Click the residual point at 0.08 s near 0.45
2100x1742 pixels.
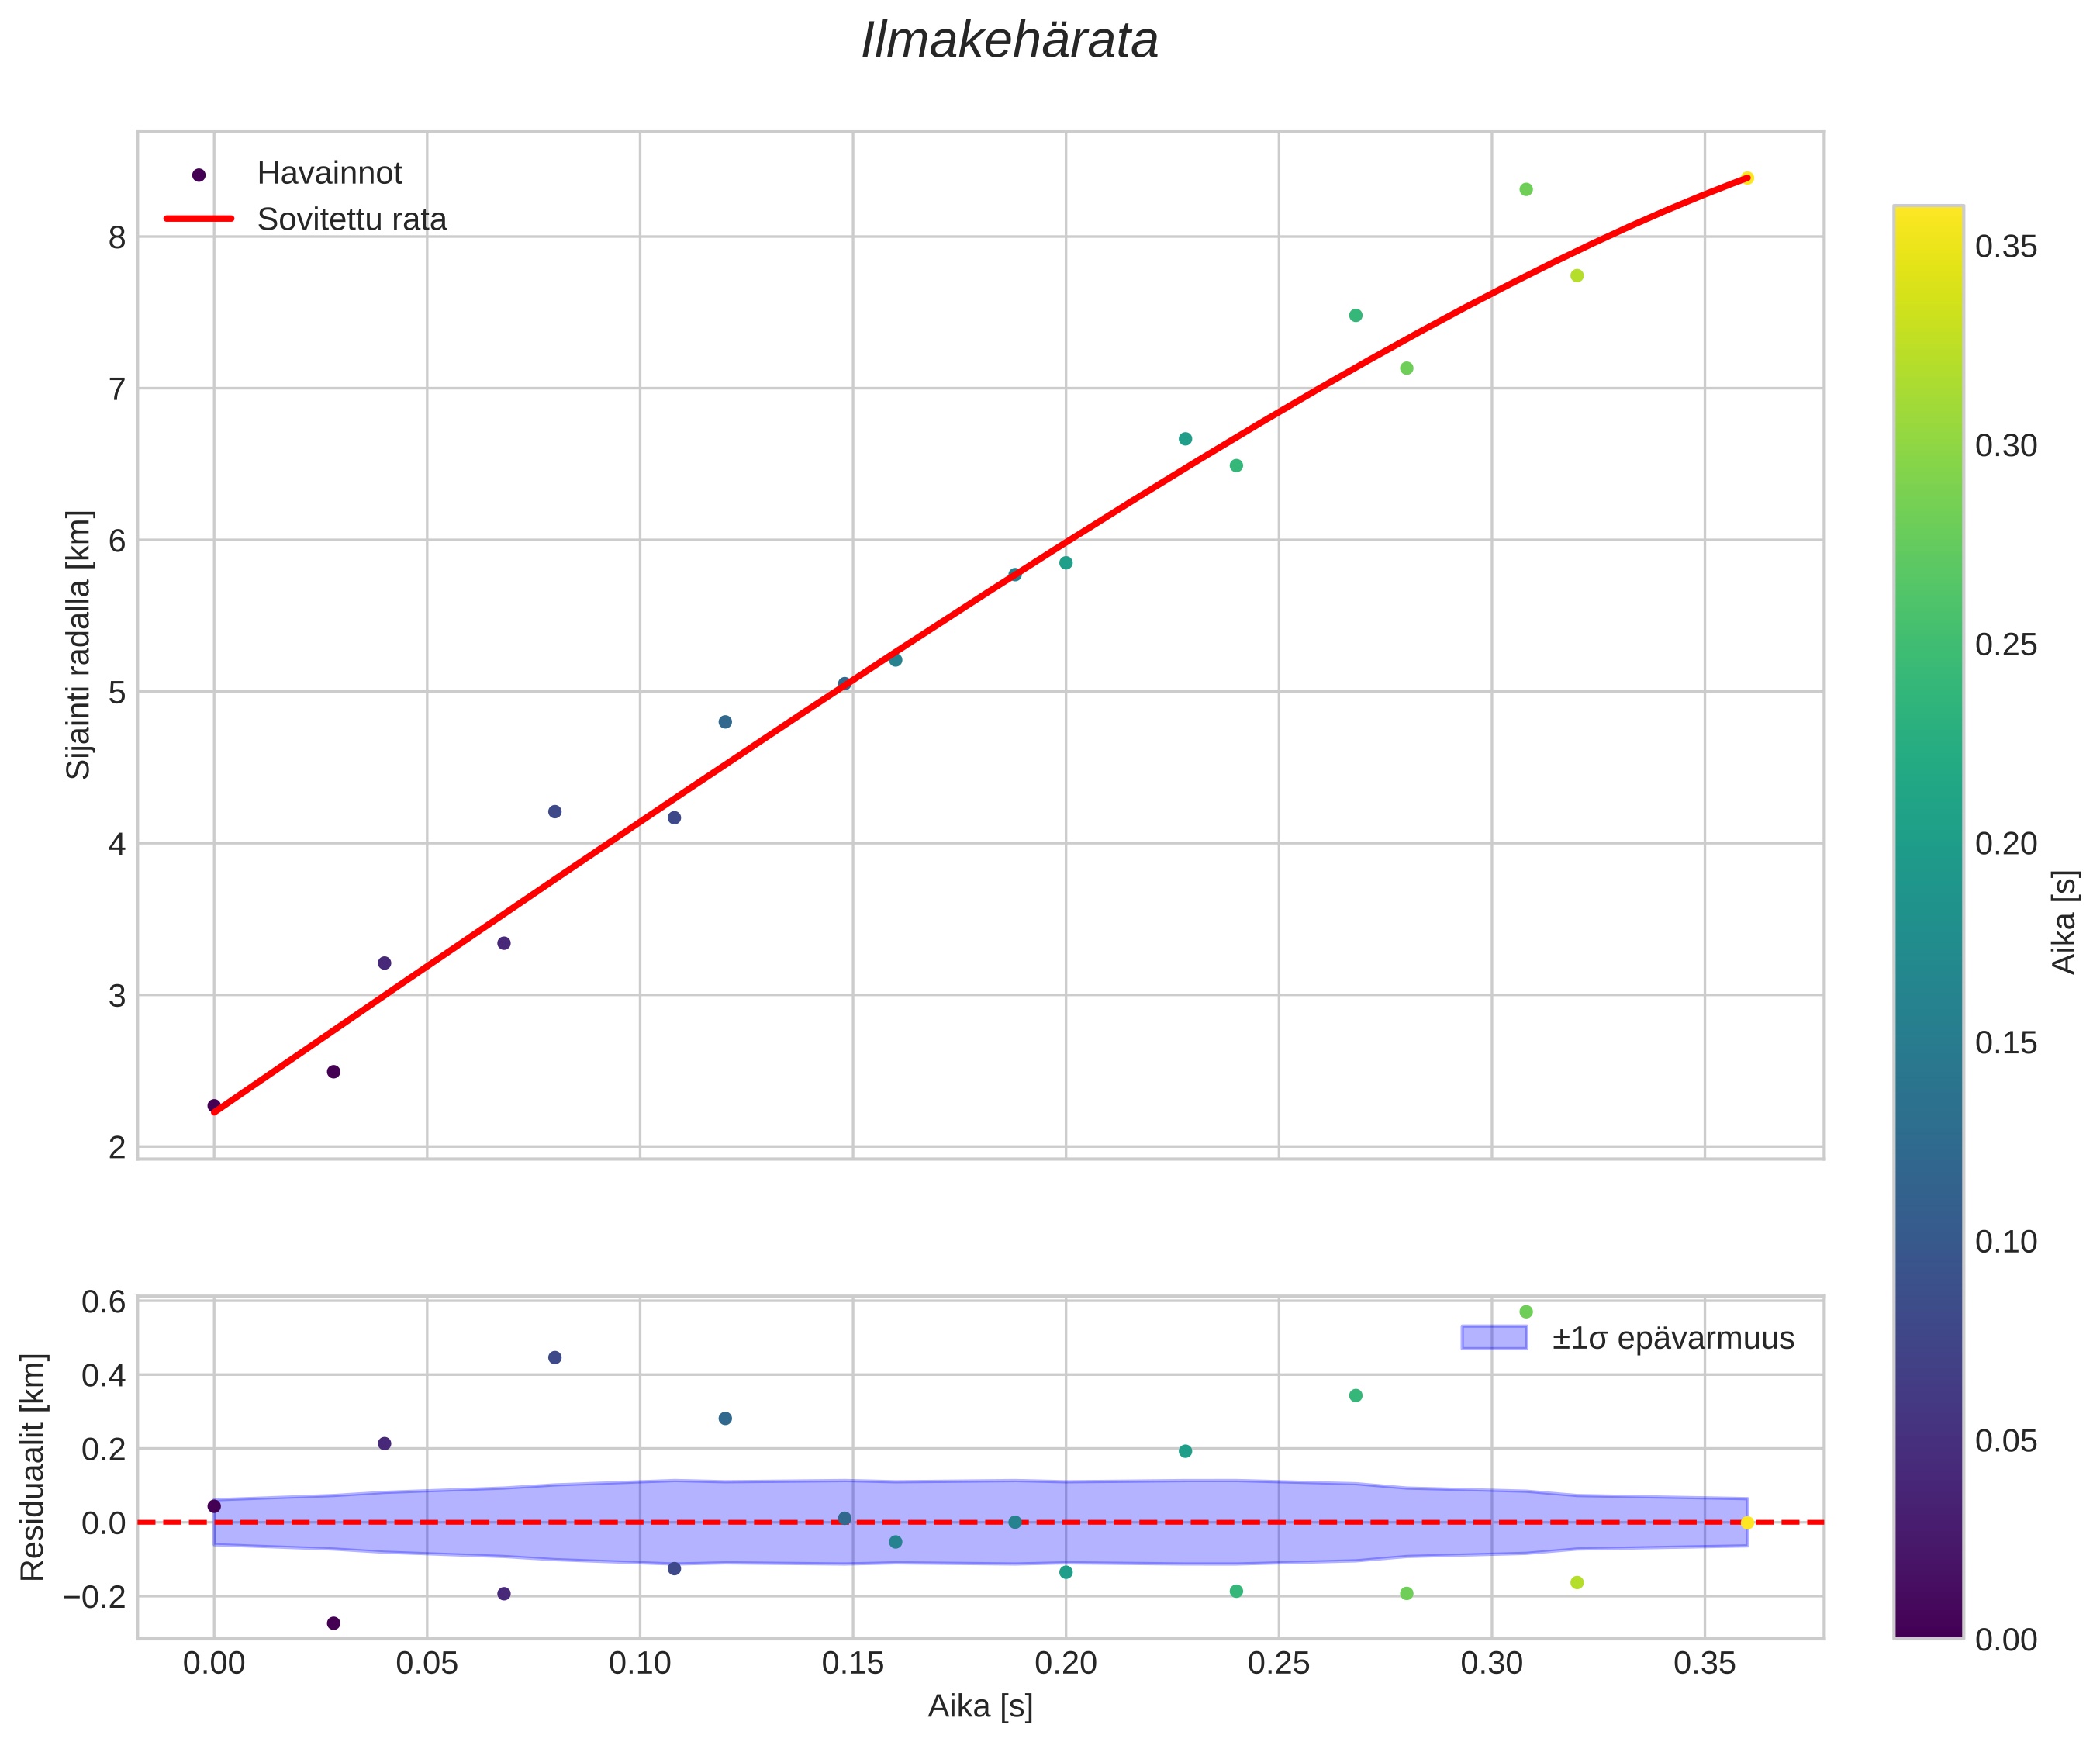tap(555, 1357)
